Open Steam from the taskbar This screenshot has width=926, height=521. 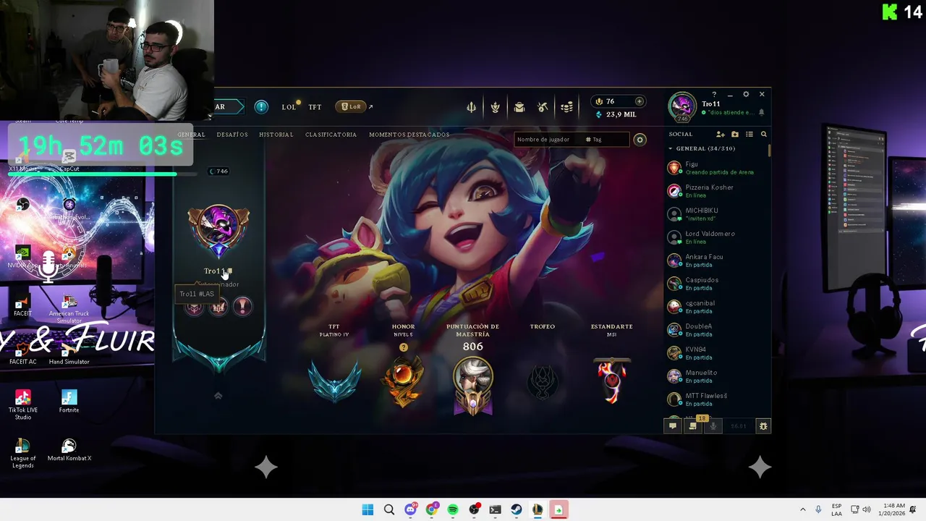(516, 509)
